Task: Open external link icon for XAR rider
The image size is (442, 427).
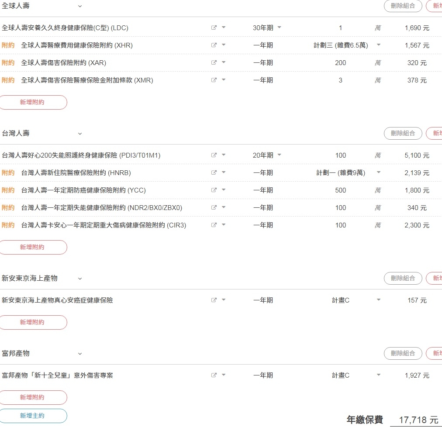Action: (214, 62)
